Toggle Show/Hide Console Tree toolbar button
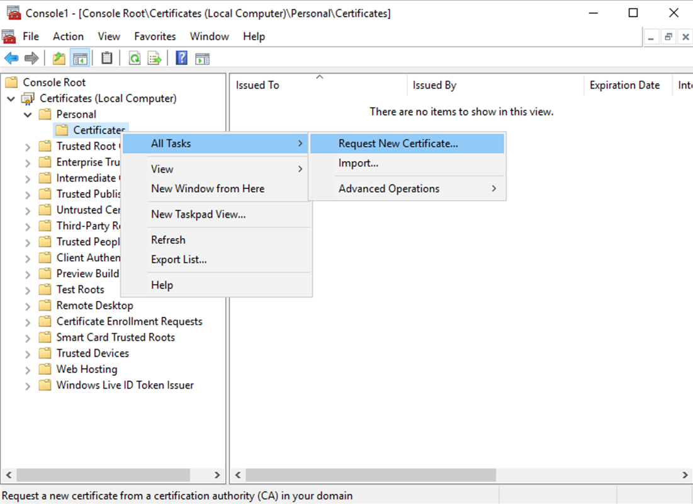 point(80,59)
